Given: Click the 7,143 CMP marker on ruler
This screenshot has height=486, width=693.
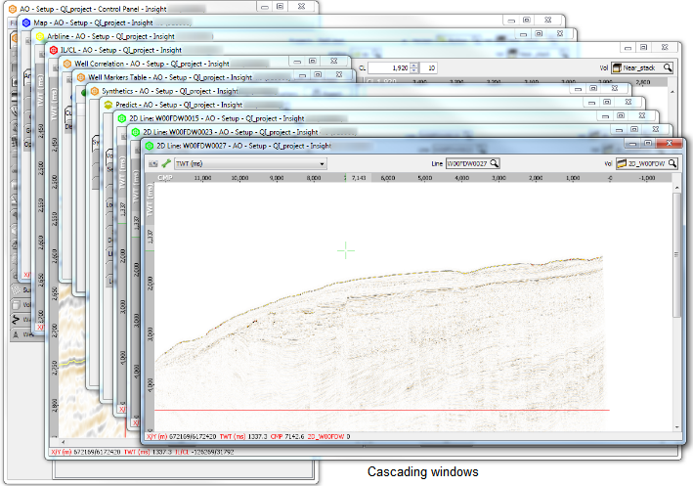Looking at the screenshot, I should click(x=359, y=178).
